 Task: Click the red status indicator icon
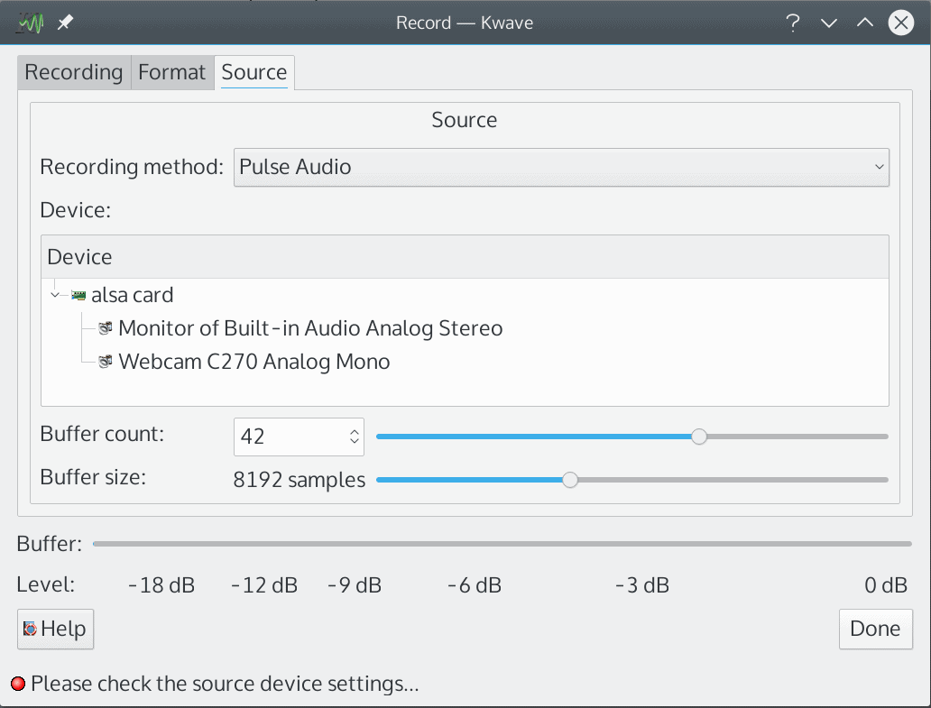(x=18, y=684)
